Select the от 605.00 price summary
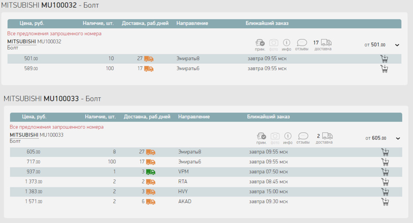This screenshot has height=223, width=413. 376,138
